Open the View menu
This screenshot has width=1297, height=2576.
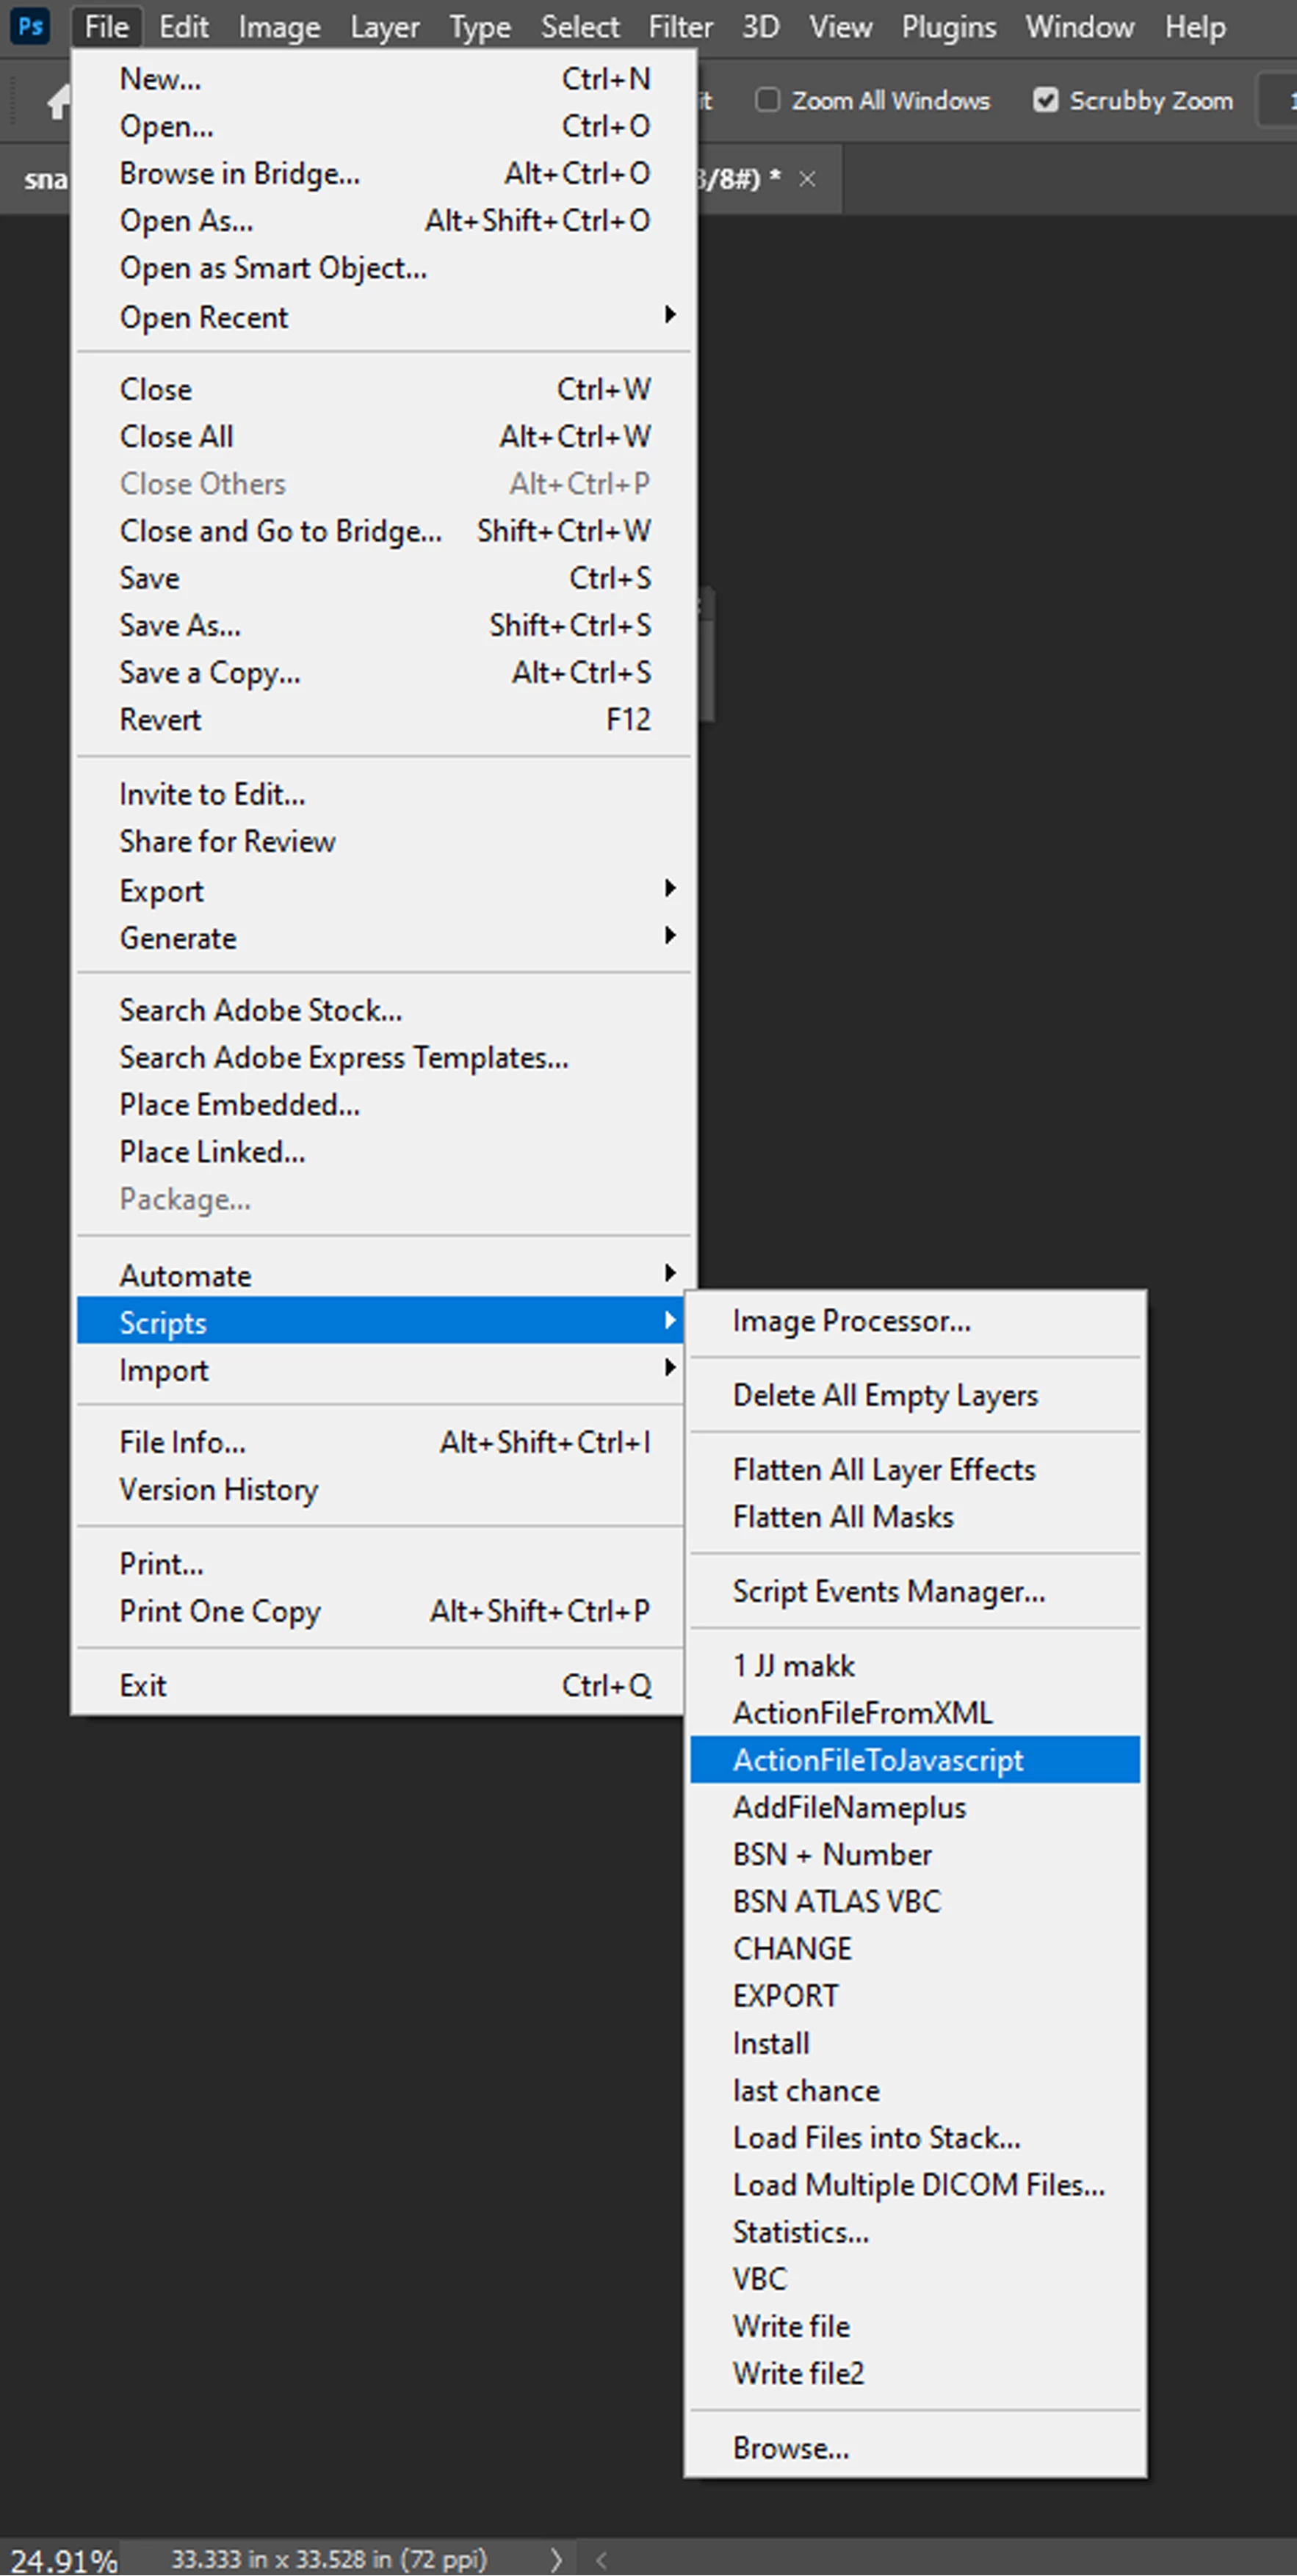840,26
